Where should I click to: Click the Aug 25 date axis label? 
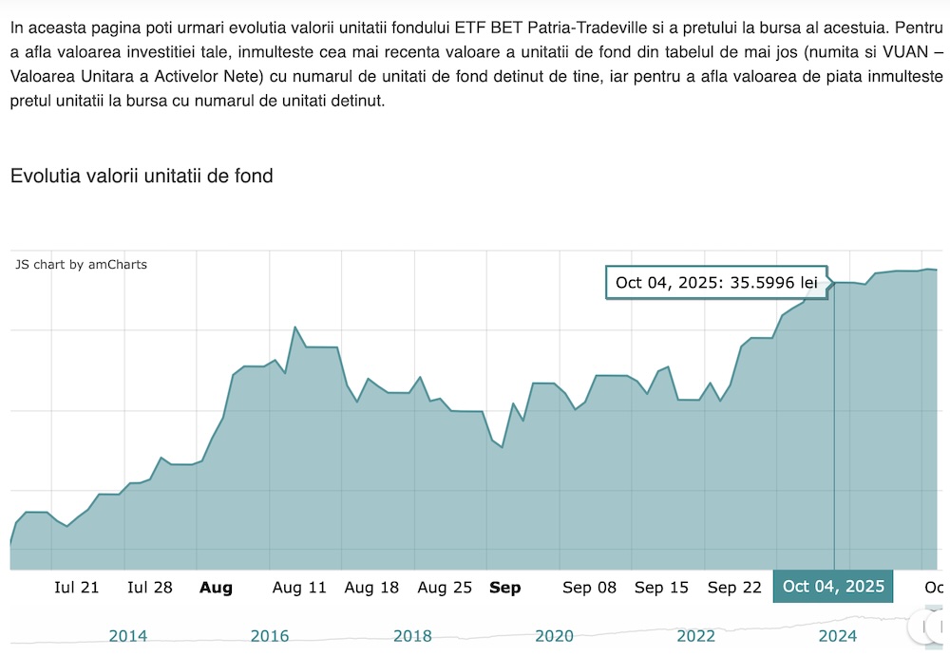click(x=445, y=588)
